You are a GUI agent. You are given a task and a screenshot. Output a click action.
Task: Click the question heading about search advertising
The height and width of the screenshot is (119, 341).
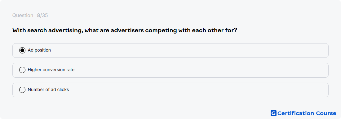point(125,30)
